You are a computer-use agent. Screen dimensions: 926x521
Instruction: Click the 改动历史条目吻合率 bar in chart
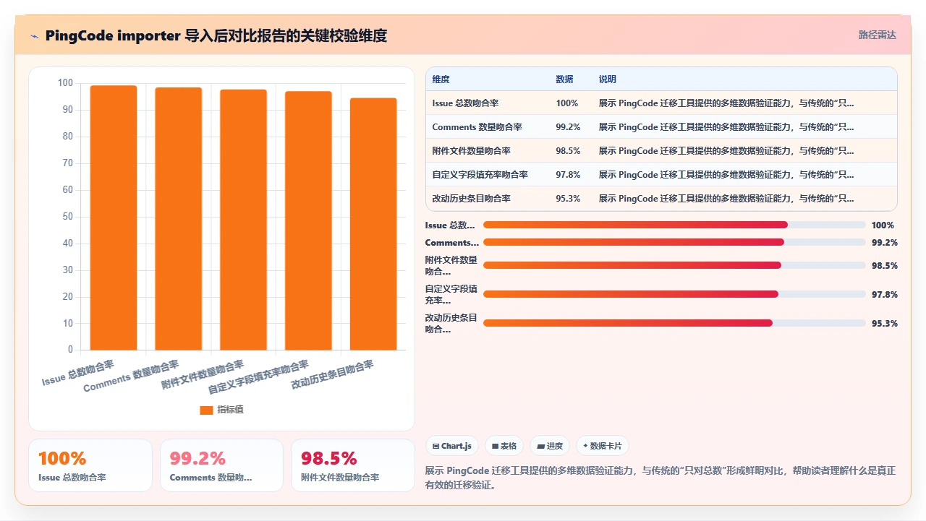click(x=373, y=224)
